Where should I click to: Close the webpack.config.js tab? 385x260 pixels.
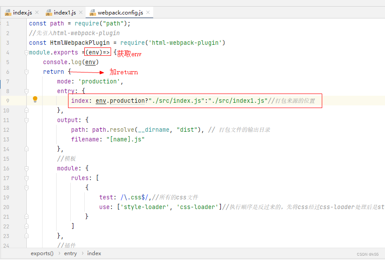pyautogui.click(x=148, y=13)
